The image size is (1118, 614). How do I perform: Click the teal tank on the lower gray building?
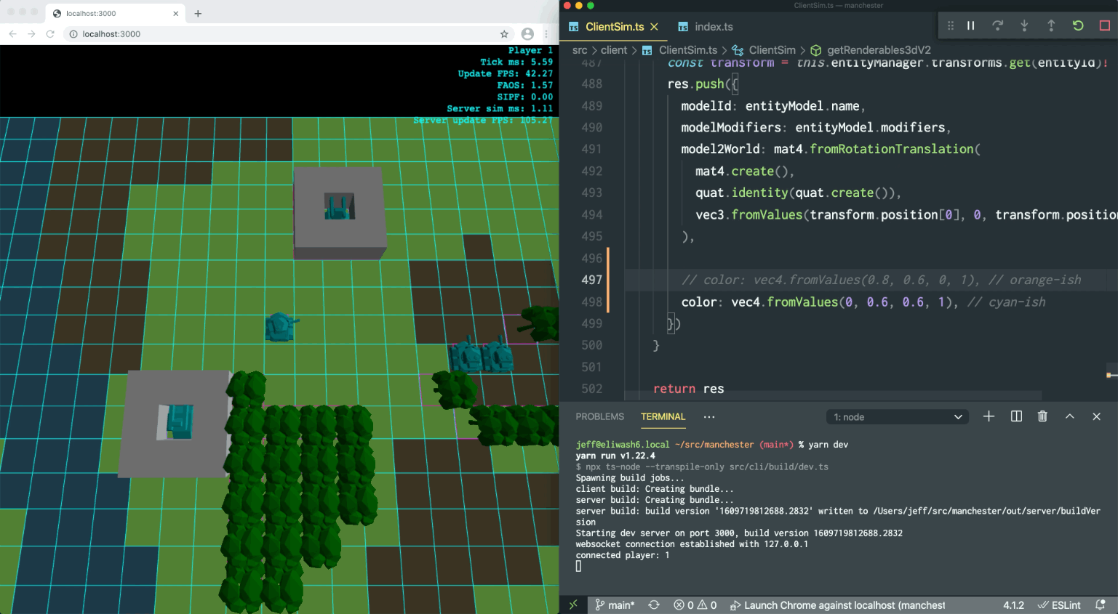pyautogui.click(x=179, y=421)
